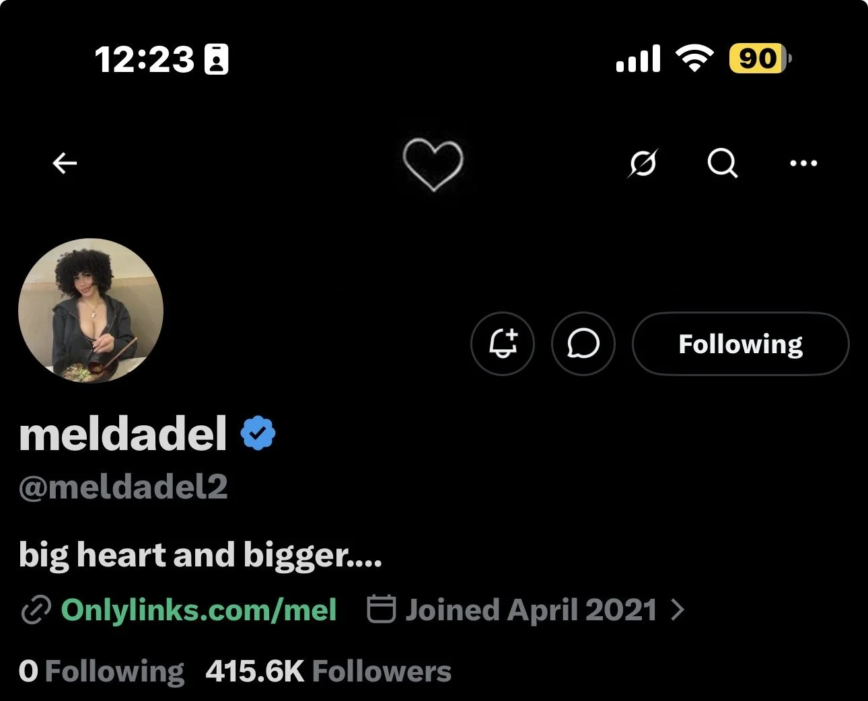View the meldadel profile picture
This screenshot has height=701, width=868.
[91, 311]
